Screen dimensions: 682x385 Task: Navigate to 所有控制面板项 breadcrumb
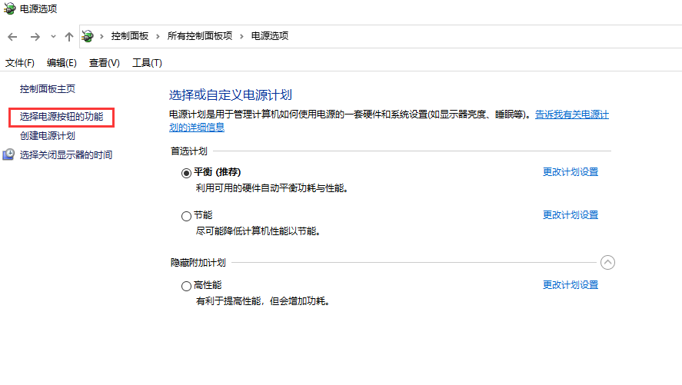200,36
